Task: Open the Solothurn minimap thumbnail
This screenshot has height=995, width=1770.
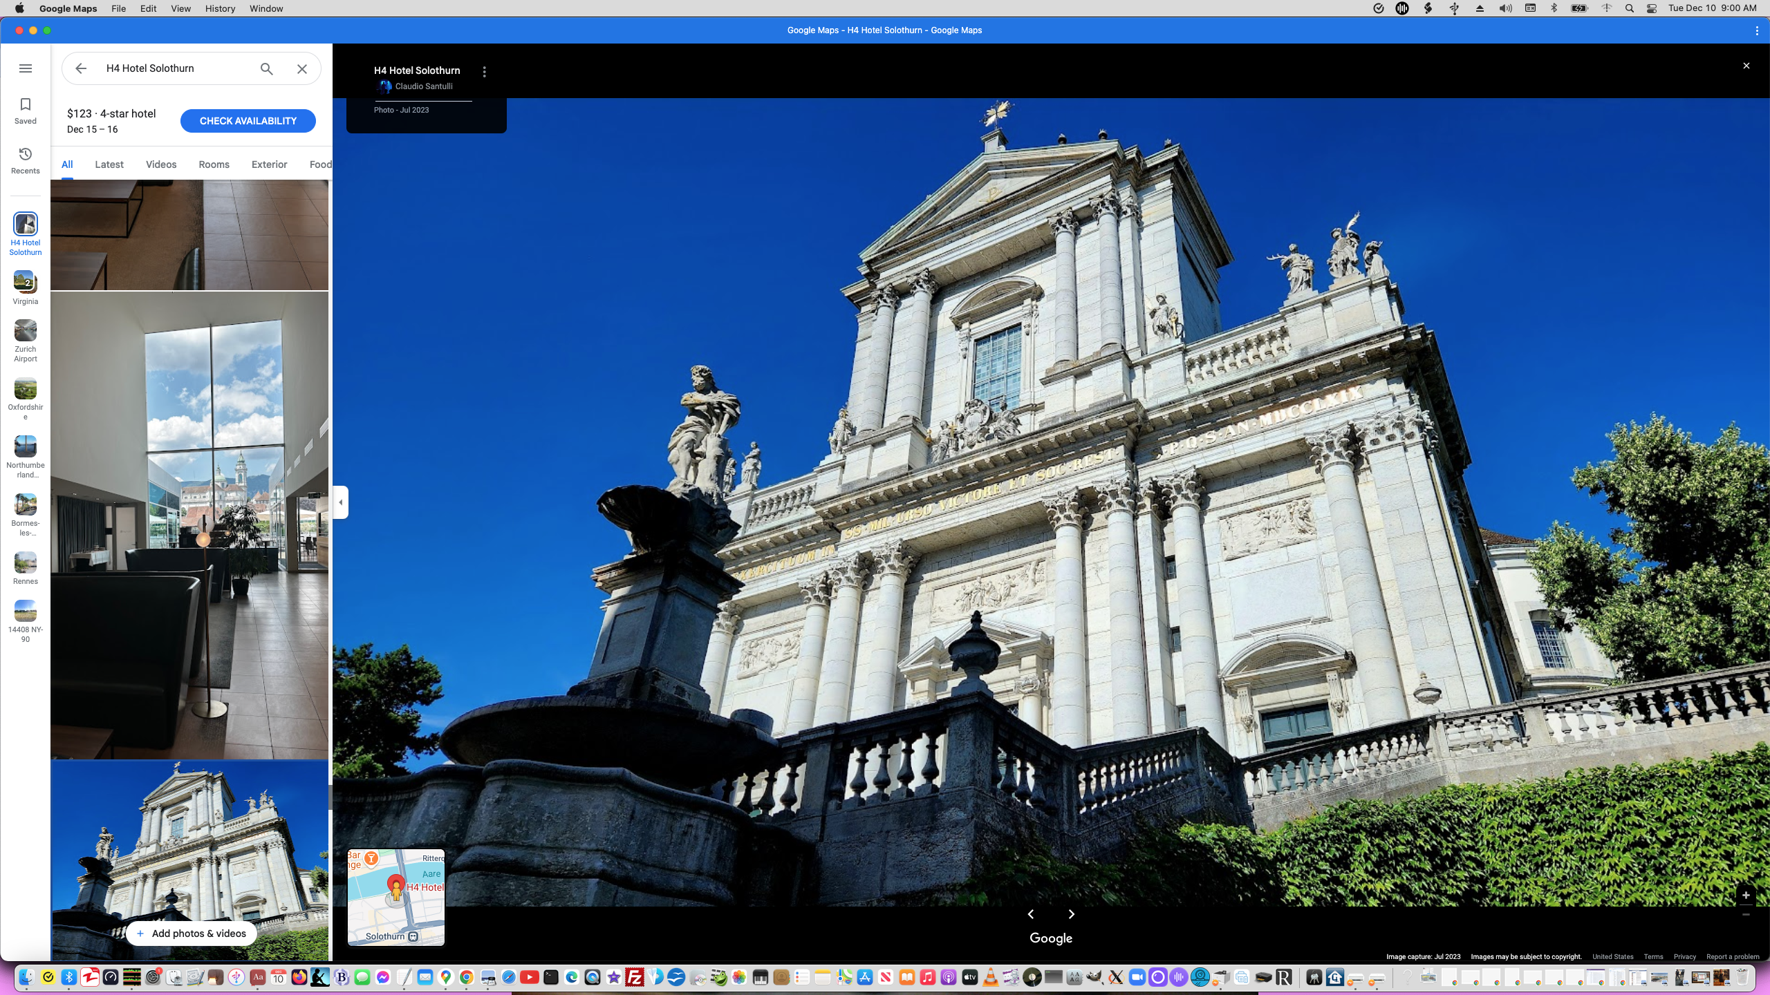Action: (395, 897)
